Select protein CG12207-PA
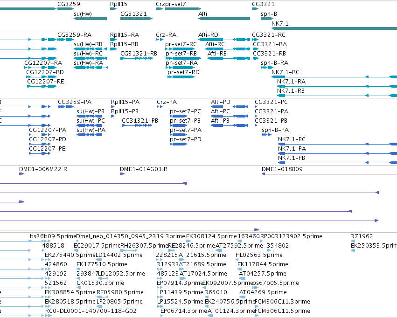This screenshot has height=318, width=397. pos(40,135)
